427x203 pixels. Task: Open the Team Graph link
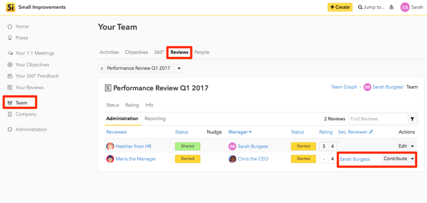(344, 87)
